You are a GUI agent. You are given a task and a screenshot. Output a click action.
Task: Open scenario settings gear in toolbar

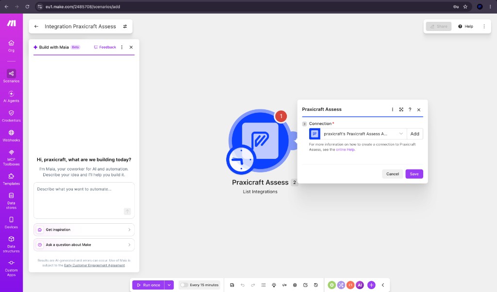pyautogui.click(x=295, y=285)
